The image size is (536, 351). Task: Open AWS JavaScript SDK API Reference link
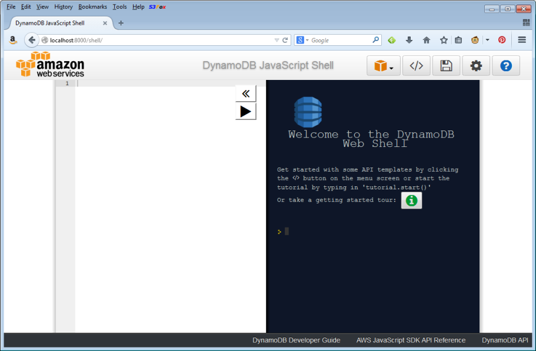(411, 340)
